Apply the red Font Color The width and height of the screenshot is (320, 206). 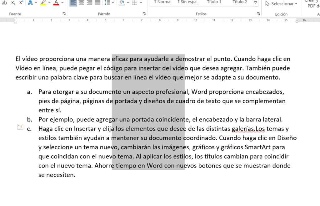click(x=56, y=3)
